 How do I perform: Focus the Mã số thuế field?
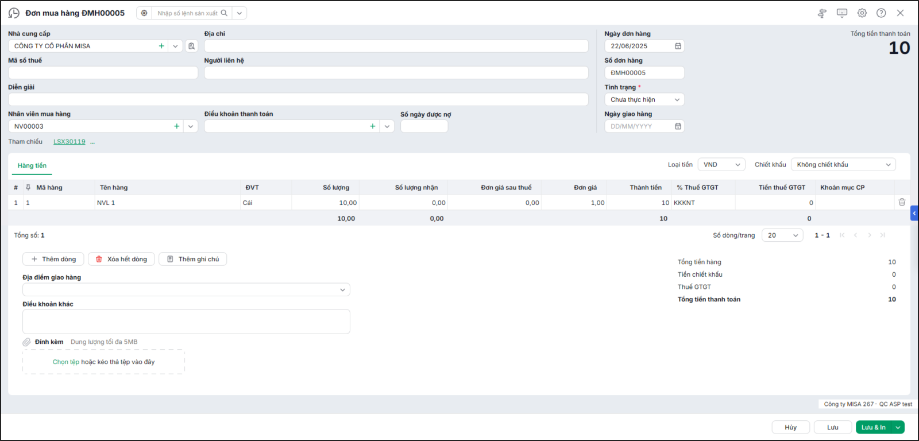click(x=103, y=72)
